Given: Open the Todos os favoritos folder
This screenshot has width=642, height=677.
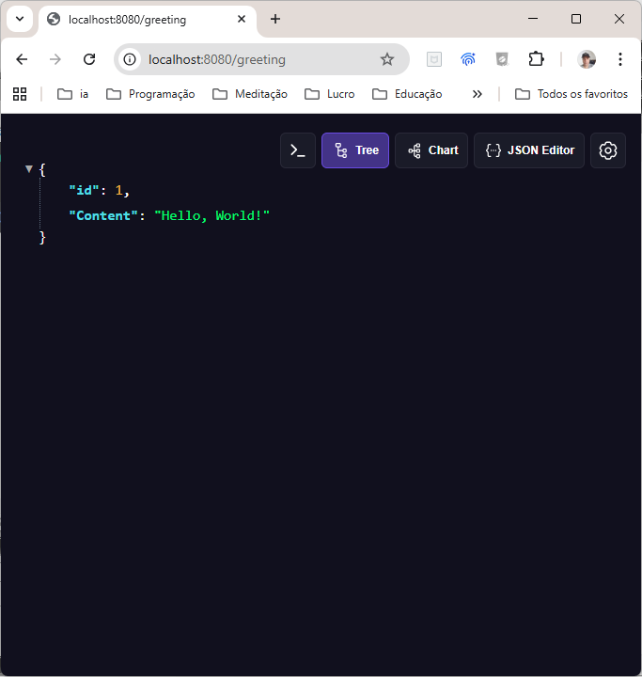Looking at the screenshot, I should click(x=572, y=94).
